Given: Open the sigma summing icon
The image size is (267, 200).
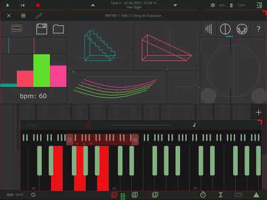Looking at the screenshot, I should point(220,194).
